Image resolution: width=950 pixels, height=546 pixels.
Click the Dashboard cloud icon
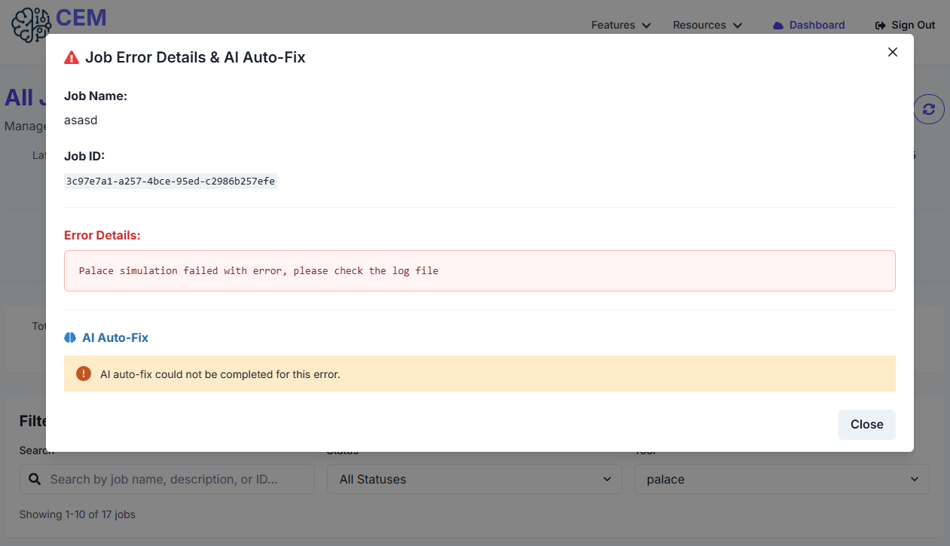pyautogui.click(x=778, y=26)
